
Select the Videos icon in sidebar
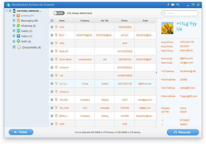coord(18,36)
